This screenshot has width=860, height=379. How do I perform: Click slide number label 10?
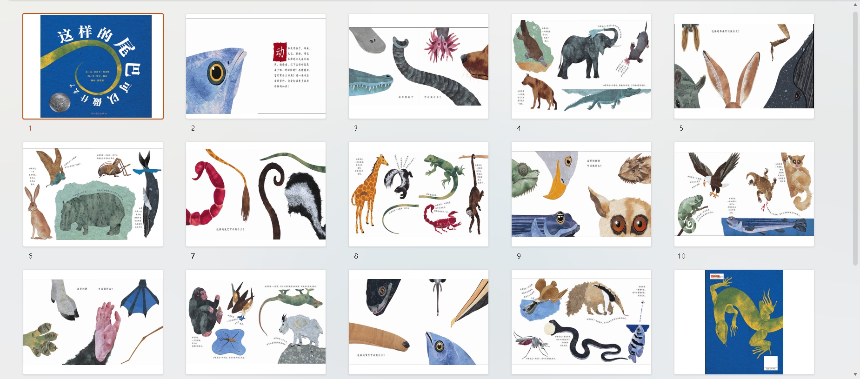(x=681, y=256)
